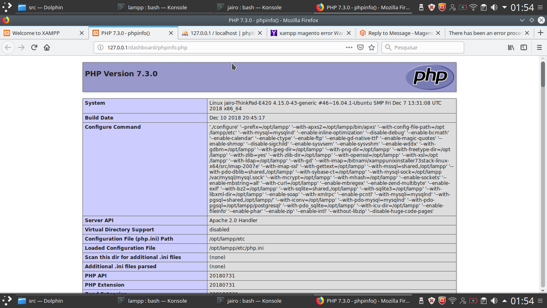This screenshot has height=308, width=547.
Task: Toggle the Firefox sidebars button
Action: click(x=524, y=48)
